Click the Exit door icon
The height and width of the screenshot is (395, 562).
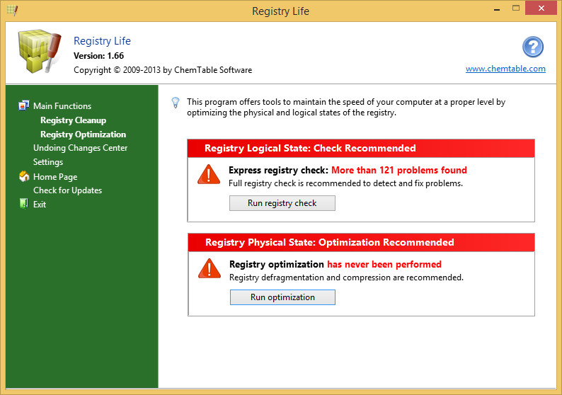pyautogui.click(x=23, y=204)
